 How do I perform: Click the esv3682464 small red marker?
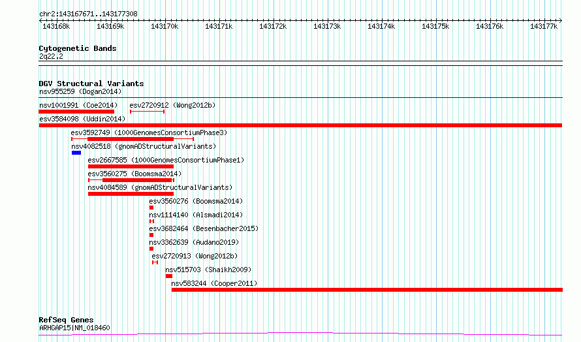pos(151,235)
